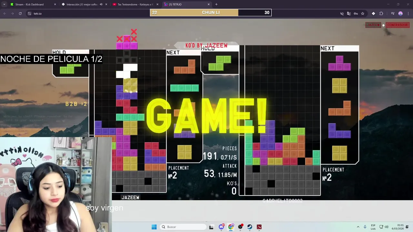Open volume control tray icon
Image resolution: width=413 pixels, height=232 pixels.
(387, 227)
